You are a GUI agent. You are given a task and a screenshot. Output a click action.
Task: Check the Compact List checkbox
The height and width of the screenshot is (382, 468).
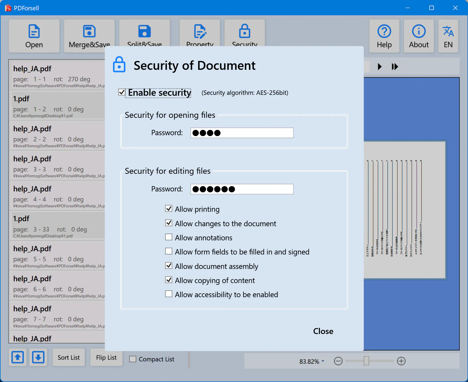[x=133, y=359]
